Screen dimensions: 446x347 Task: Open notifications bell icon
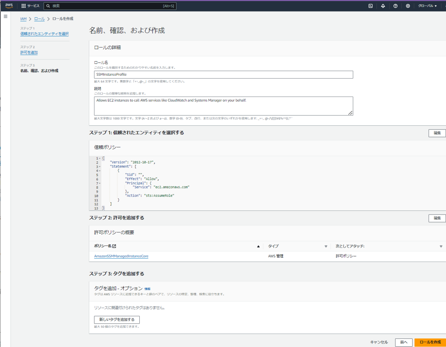(383, 6)
